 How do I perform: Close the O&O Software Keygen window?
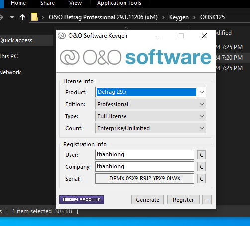[x=204, y=36]
